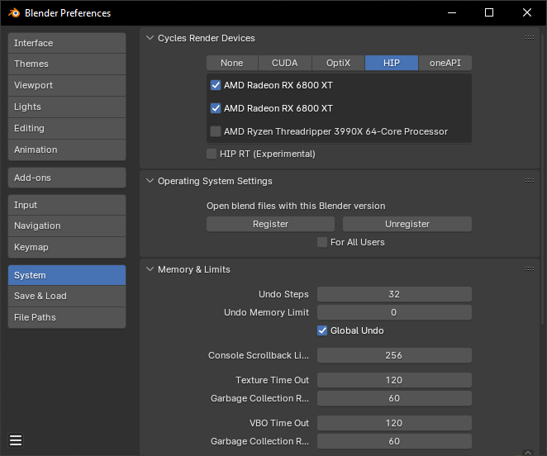Open the Lights preferences section
547x456 pixels.
(67, 107)
